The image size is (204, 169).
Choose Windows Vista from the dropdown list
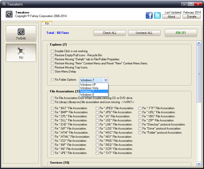(x=94, y=88)
